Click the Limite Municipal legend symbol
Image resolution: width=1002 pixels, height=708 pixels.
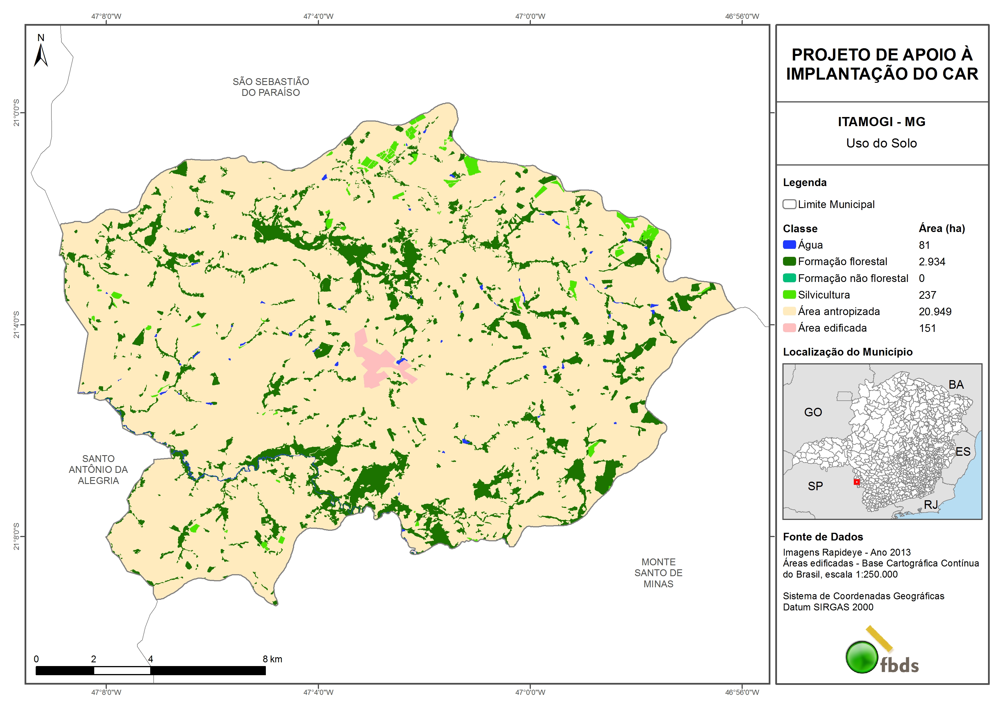pos(789,204)
